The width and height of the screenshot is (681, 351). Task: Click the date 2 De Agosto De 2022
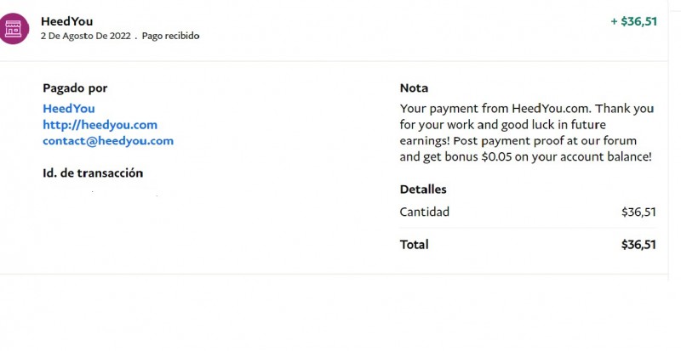click(x=85, y=37)
